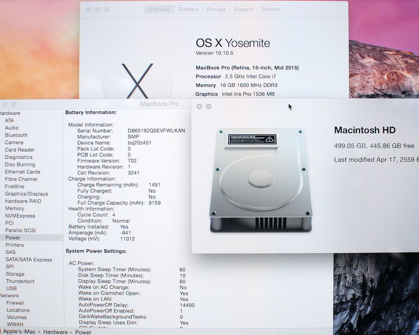Select SAS in the sidebar
419x335 pixels.
11,252
